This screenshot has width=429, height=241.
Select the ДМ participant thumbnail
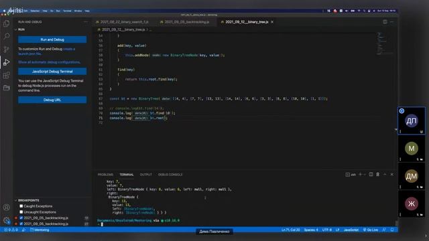tap(411, 176)
